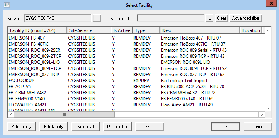Clear the service filter
This screenshot has width=279, height=138.
(x=221, y=18)
